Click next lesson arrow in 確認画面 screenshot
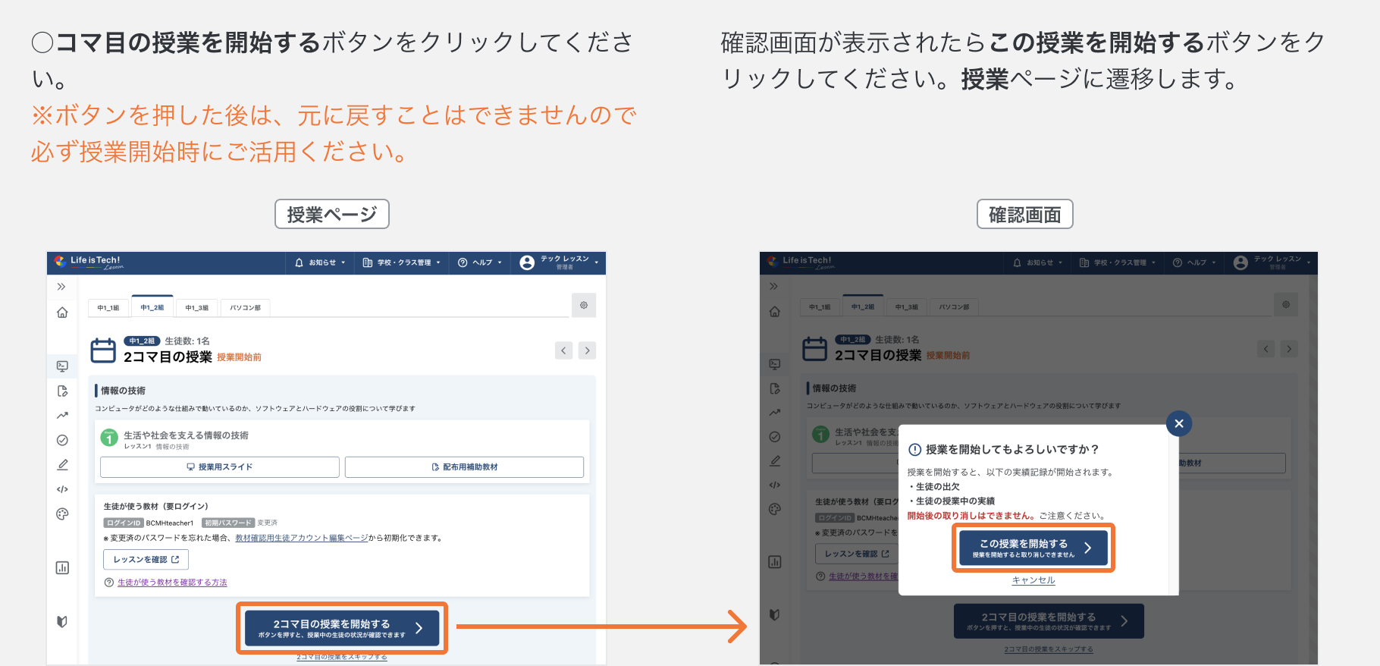The image size is (1380, 666). [1289, 349]
